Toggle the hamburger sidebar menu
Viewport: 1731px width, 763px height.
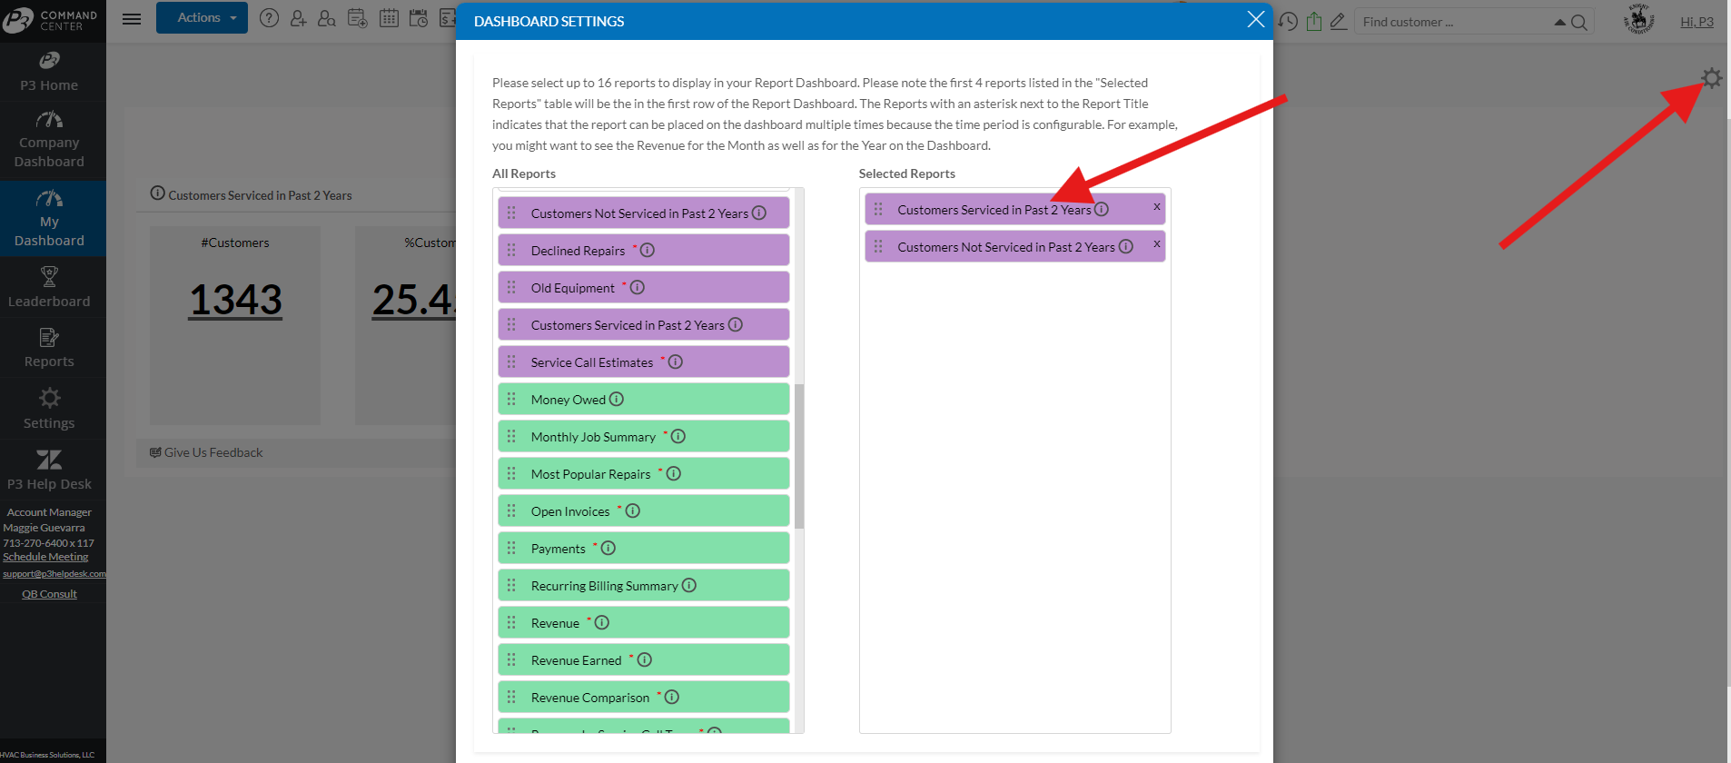pos(132,19)
